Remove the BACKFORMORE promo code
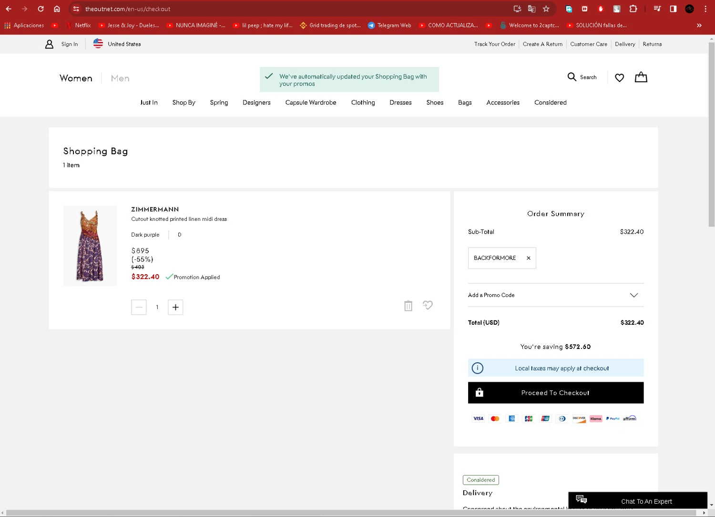 [528, 258]
